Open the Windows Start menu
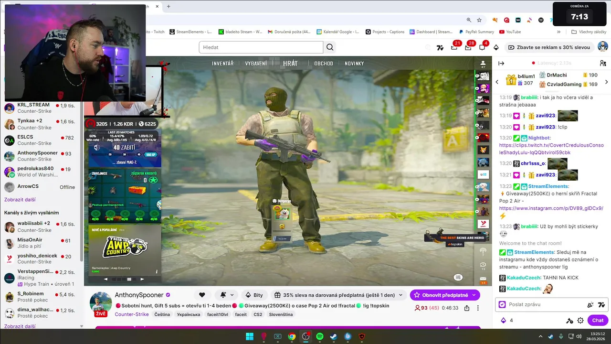This screenshot has width=611, height=344. 250,336
